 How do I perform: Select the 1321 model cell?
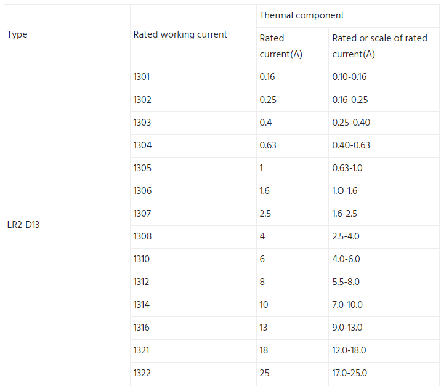tap(193, 351)
